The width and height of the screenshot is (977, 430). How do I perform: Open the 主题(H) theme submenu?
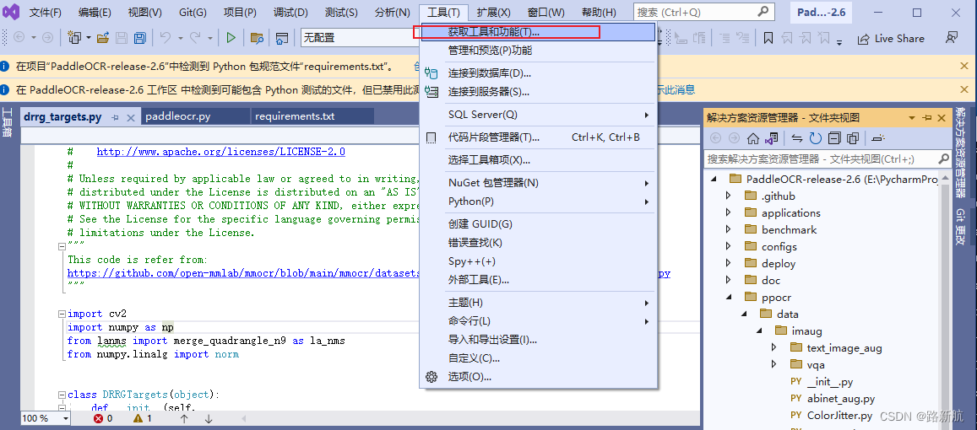539,303
